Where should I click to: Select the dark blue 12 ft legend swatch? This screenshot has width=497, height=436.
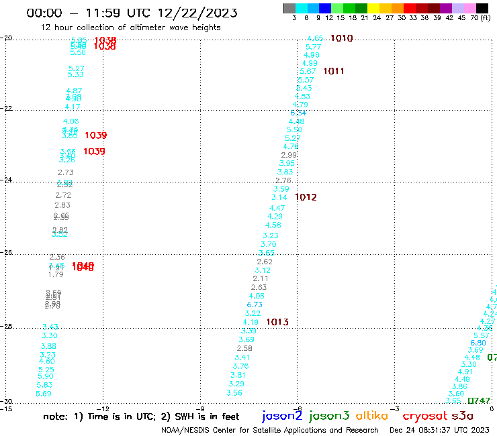point(325,8)
